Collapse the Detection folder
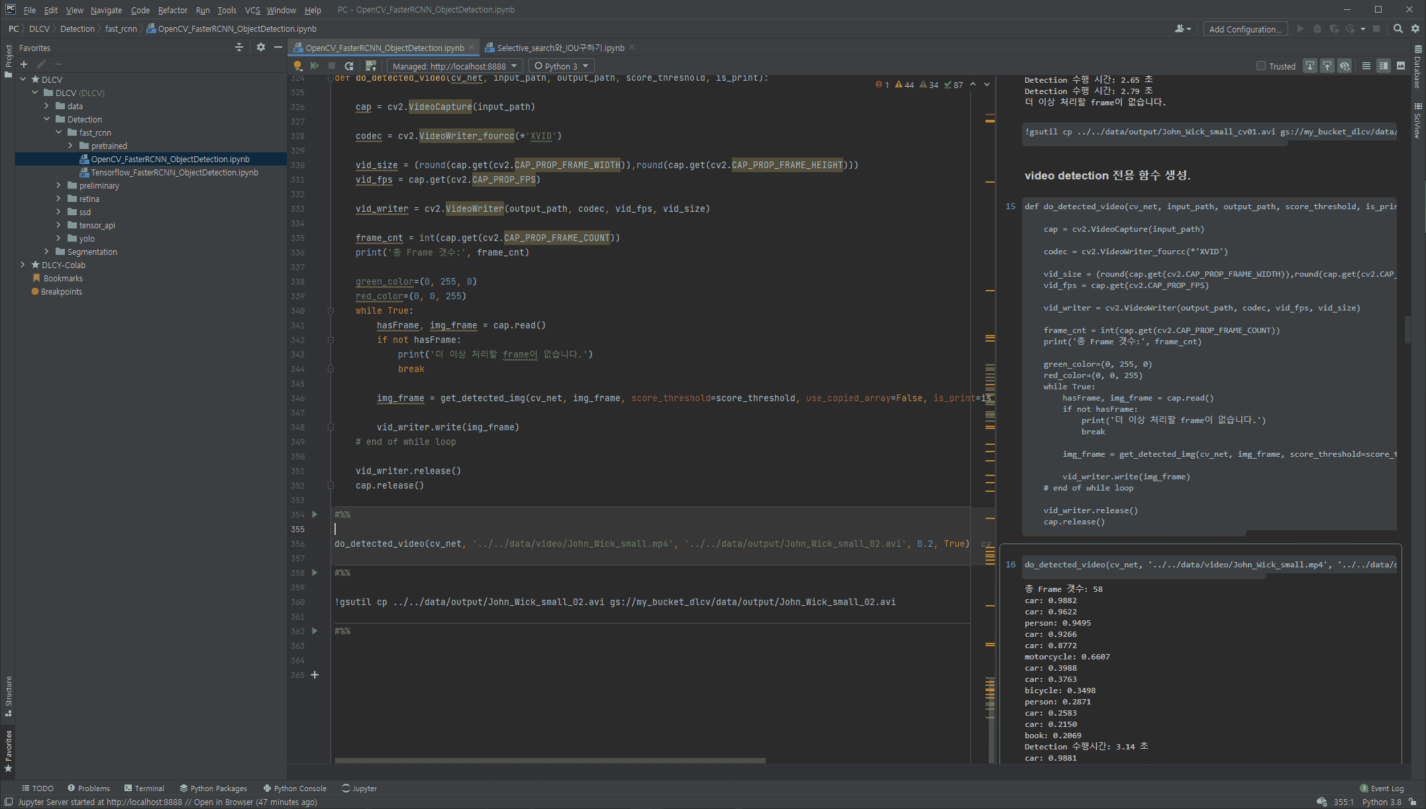Screen dimensions: 1426x809 (47, 119)
